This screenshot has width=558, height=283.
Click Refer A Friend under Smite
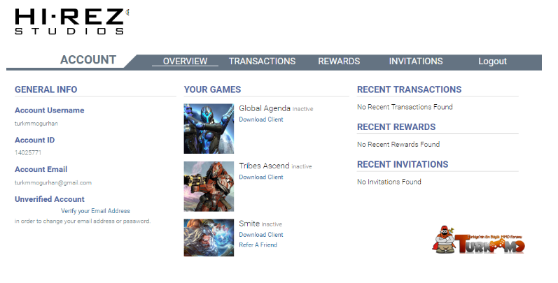click(258, 245)
